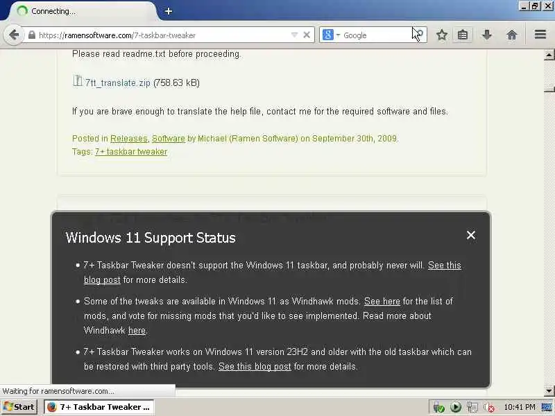555x416 pixels.
Task: Click the padlock site identity icon
Action: (32, 35)
